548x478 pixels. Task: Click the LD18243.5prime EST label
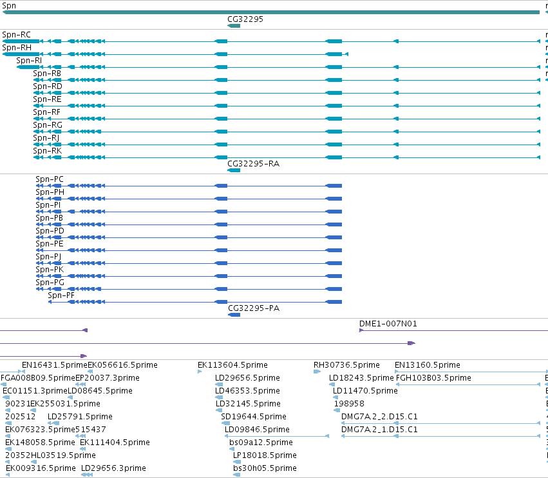tap(361, 378)
